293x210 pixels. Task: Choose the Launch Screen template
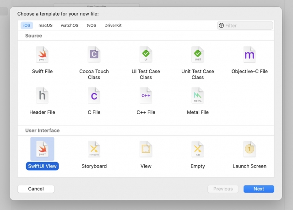249,150
